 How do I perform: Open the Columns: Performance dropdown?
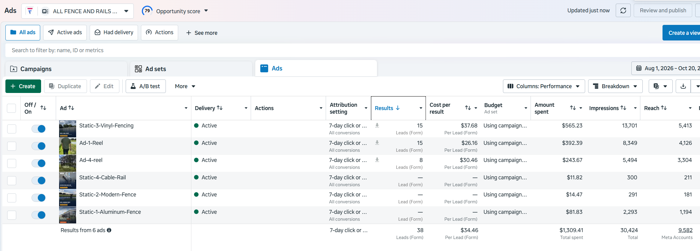tap(544, 86)
